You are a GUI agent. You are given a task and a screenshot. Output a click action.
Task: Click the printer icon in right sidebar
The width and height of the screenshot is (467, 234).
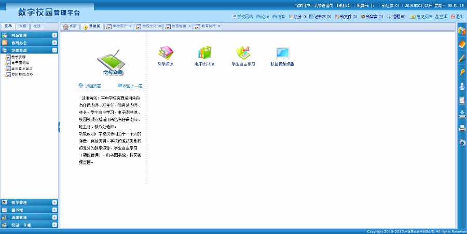tap(462, 128)
